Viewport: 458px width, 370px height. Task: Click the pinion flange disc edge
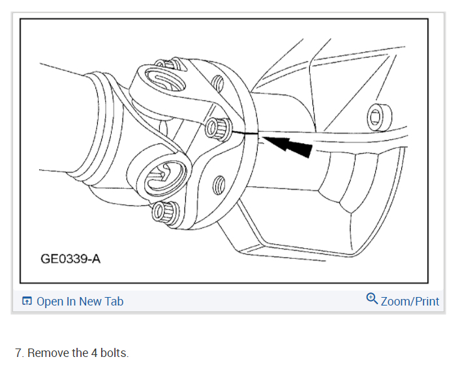(250, 140)
